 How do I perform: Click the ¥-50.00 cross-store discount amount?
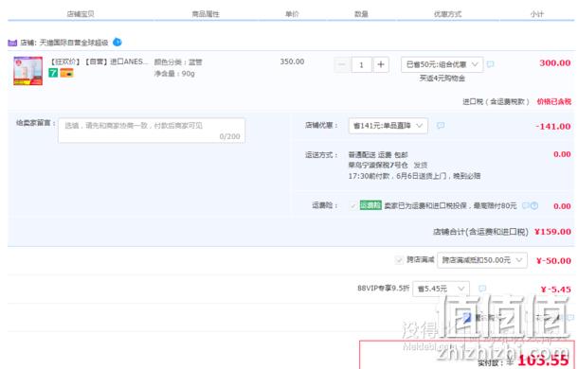553,261
